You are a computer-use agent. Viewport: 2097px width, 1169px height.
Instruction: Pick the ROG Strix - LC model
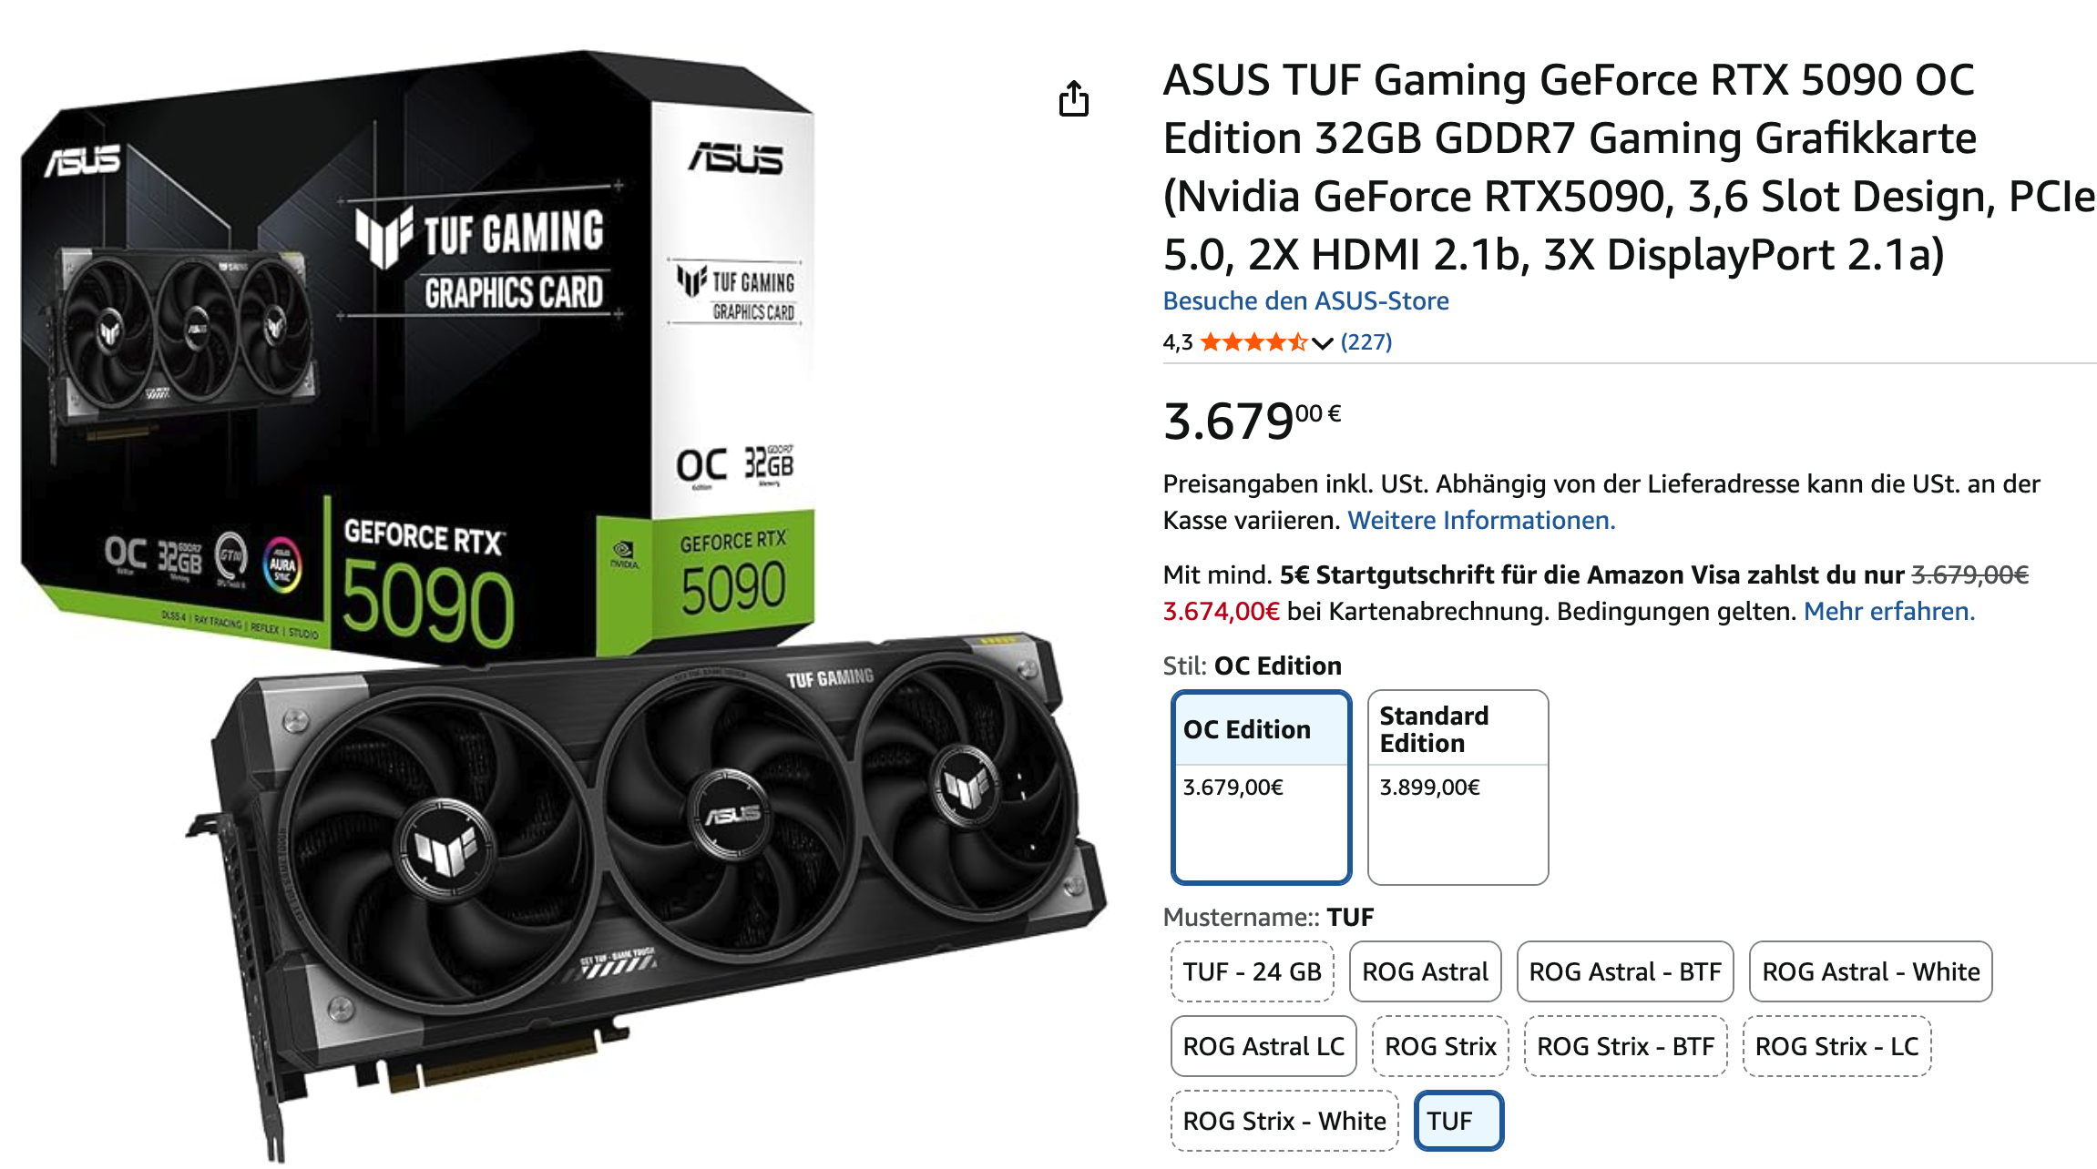[x=1836, y=1046]
